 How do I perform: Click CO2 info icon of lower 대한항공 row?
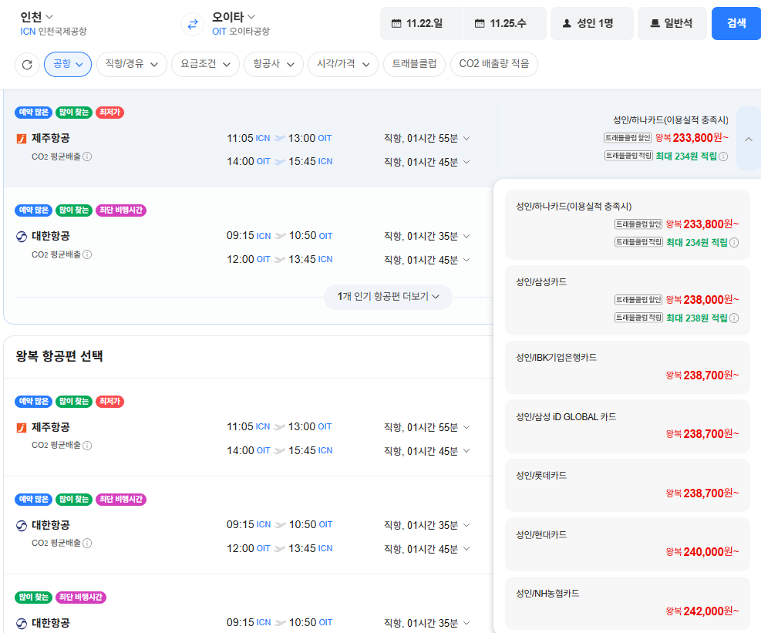(87, 543)
